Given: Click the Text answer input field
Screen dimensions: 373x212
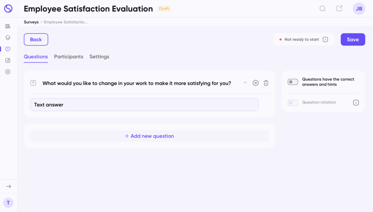Looking at the screenshot, I should [x=144, y=105].
